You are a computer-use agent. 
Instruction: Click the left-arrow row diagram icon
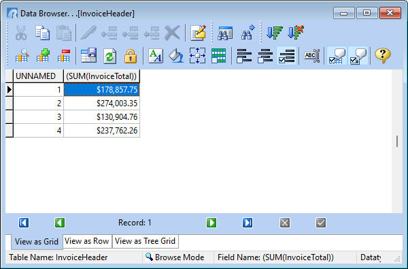click(152, 33)
